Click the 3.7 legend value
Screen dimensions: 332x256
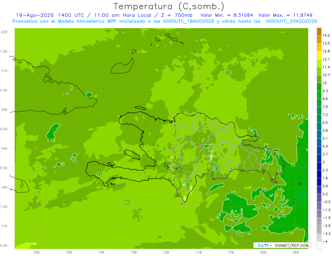(325, 154)
